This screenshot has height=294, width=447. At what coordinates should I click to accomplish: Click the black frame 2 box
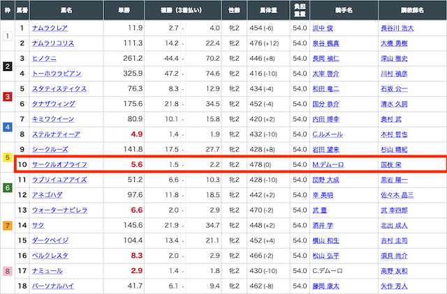tap(7, 66)
